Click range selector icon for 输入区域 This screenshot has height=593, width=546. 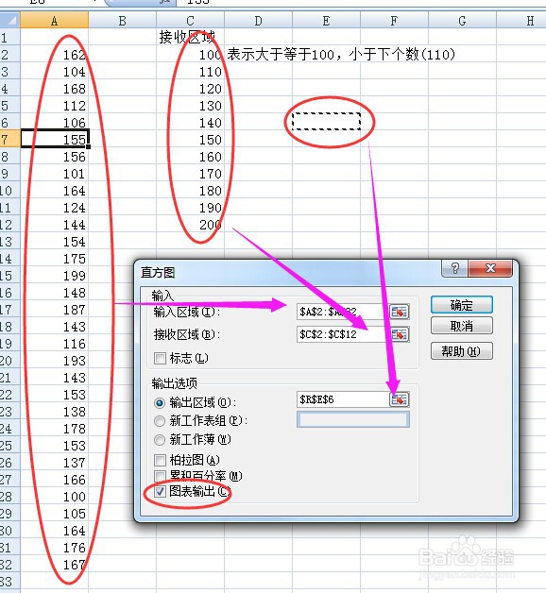(400, 312)
